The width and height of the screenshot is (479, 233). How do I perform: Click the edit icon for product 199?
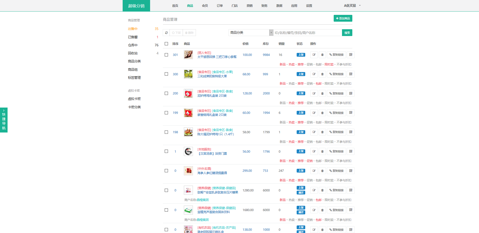pyautogui.click(x=314, y=113)
